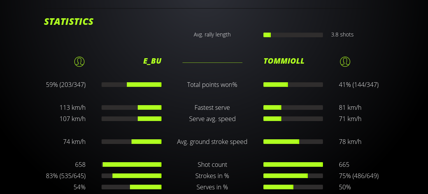Click E_BU's Total points won bar
428x194 pixels.
click(132, 85)
